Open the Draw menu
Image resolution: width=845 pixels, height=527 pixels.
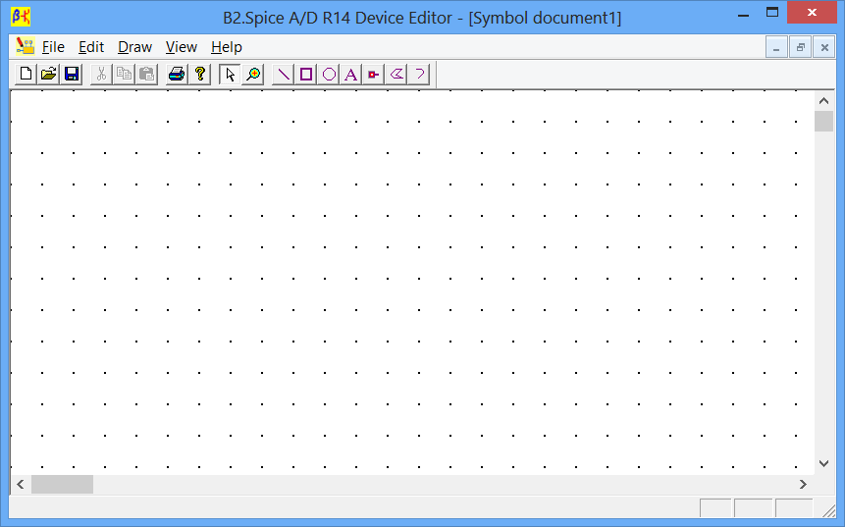pos(134,47)
